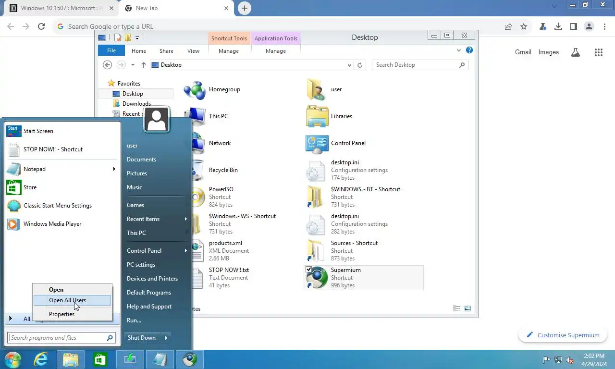This screenshot has width=615, height=369.
Task: Open the Shortcut Tools tab
Action: (229, 38)
